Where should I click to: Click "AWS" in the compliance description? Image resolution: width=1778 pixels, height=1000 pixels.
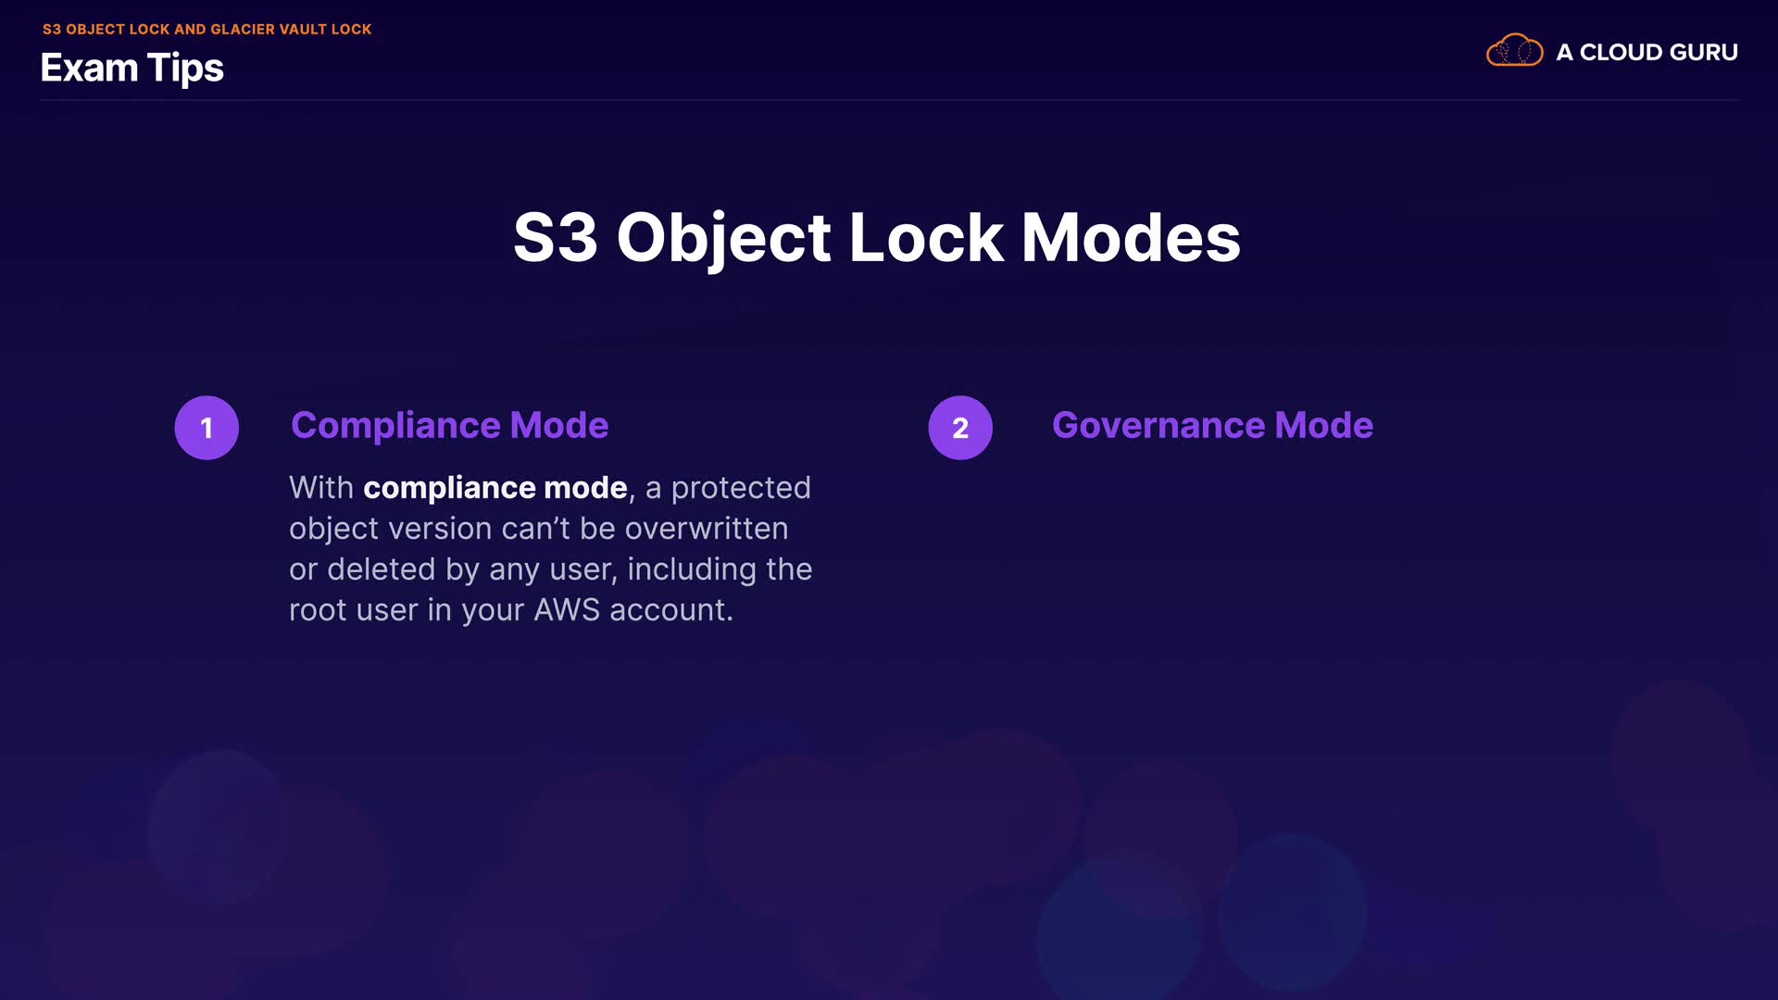567,610
